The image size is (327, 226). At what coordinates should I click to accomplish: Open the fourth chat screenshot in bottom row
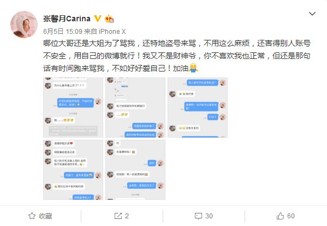point(73,170)
